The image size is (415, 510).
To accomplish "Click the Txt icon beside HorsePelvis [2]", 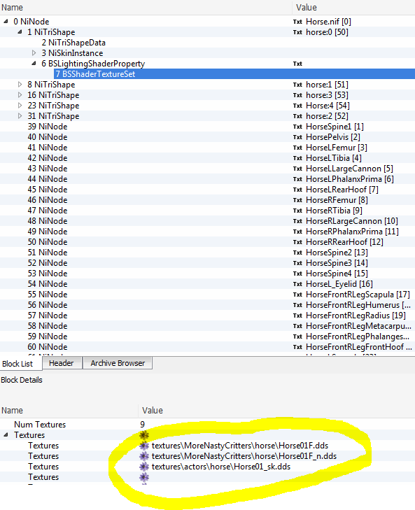I will point(297,137).
